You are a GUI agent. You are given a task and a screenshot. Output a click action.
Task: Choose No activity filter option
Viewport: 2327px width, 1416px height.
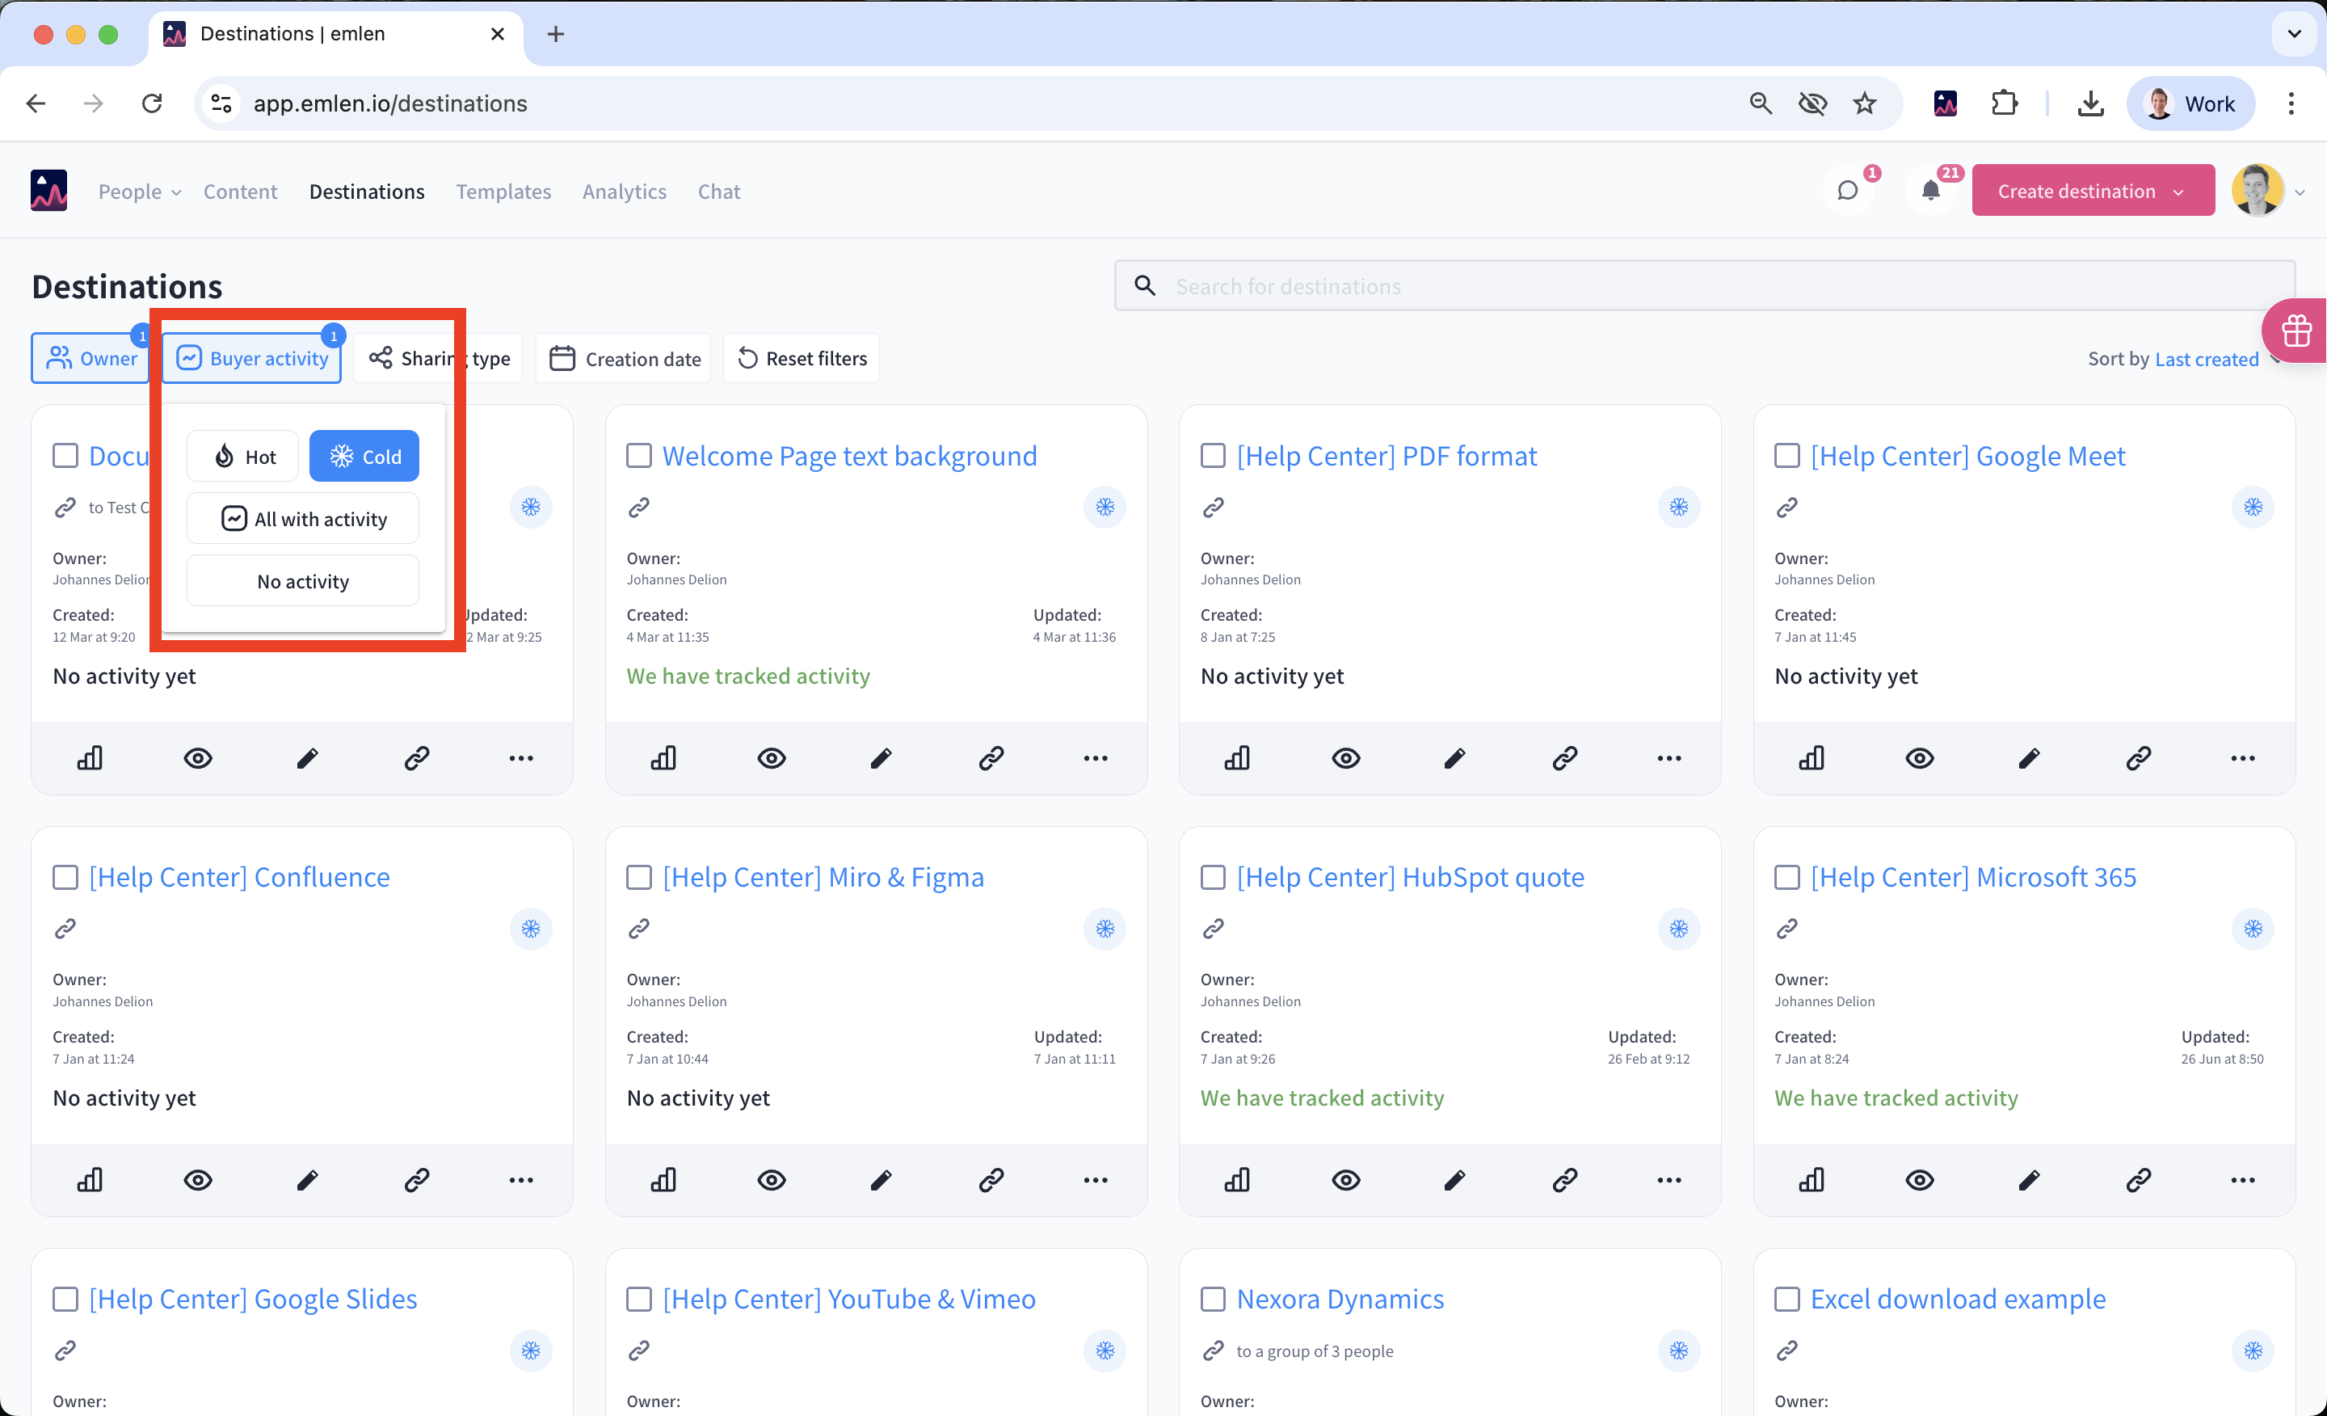(x=302, y=581)
